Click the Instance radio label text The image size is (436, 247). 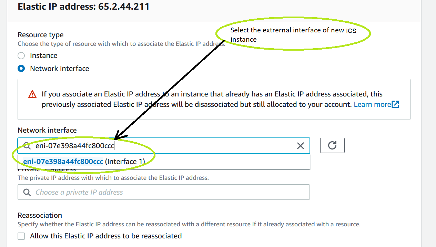tap(44, 55)
